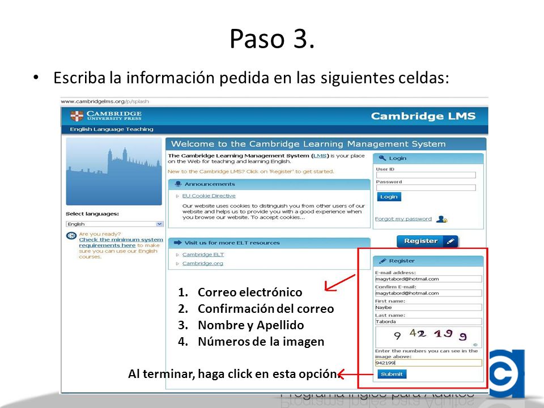The width and height of the screenshot is (544, 408).
Task: Click the 'English Language Teaching' header text
Action: click(112, 129)
